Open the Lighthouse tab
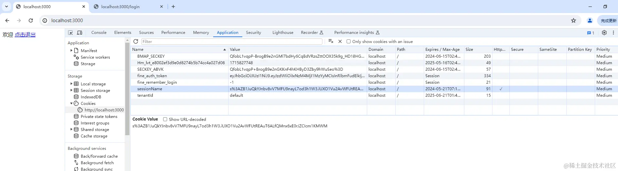The height and width of the screenshot is (171, 618). pyautogui.click(x=283, y=33)
